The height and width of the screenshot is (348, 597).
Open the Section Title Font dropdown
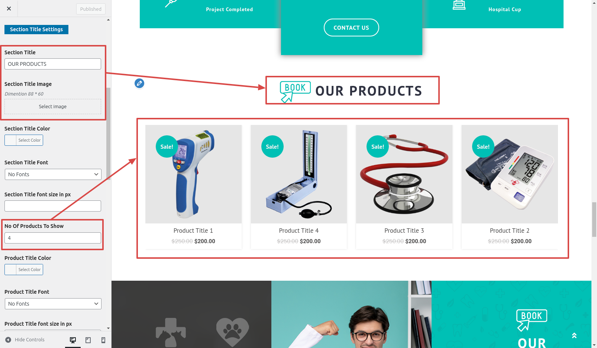click(x=53, y=174)
